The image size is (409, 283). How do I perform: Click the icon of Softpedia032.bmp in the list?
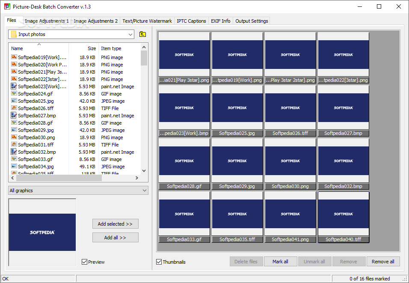[x=14, y=152]
